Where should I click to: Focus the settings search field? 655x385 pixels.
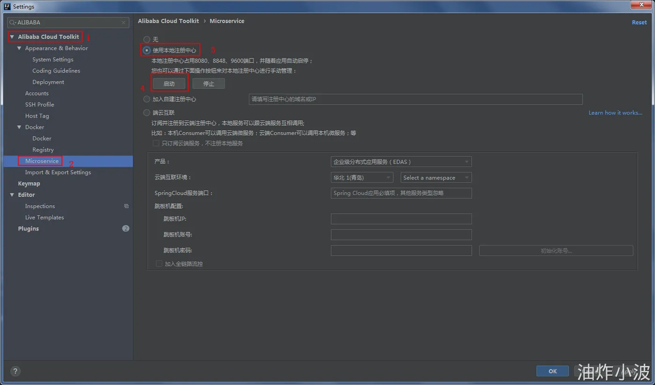[x=68, y=22]
